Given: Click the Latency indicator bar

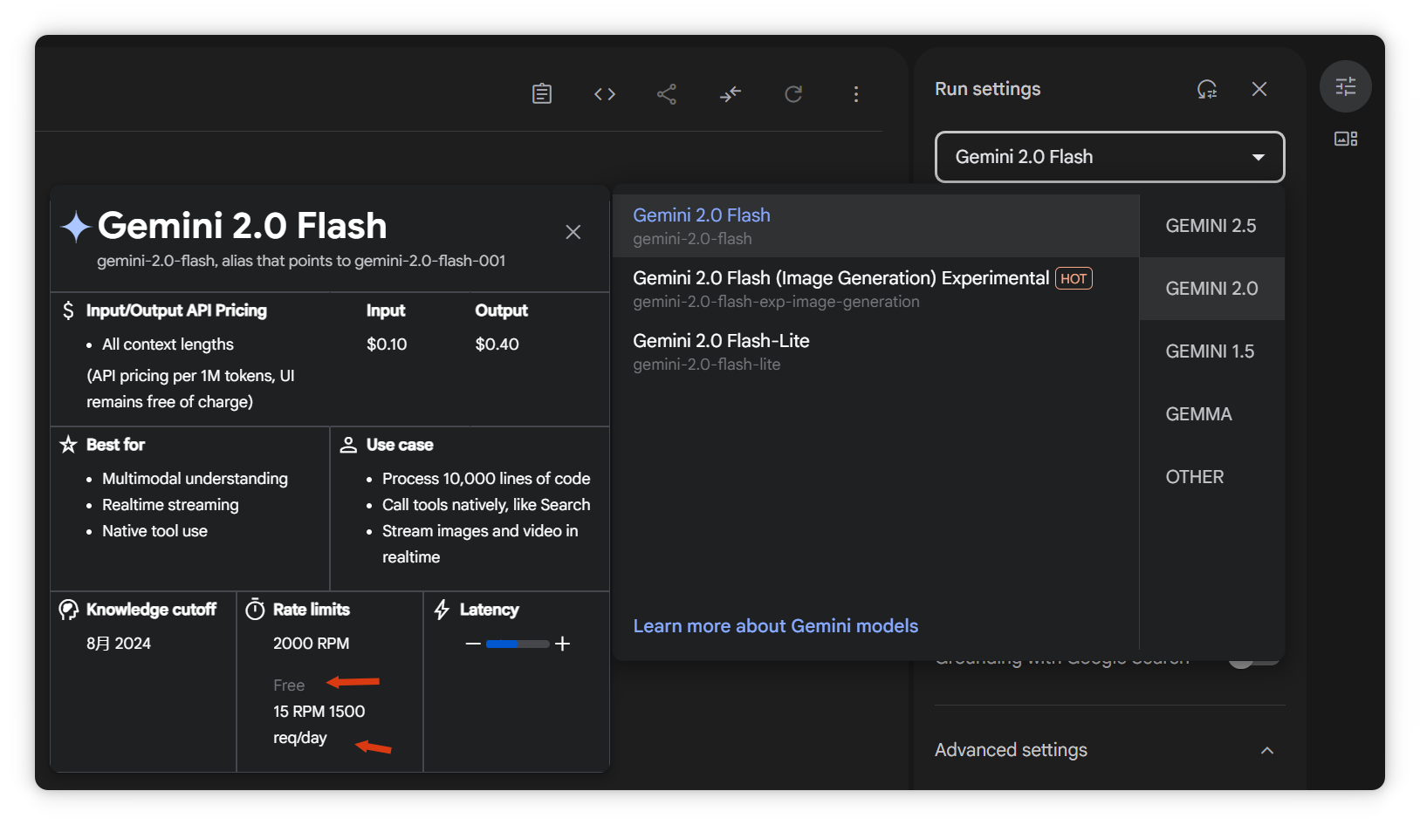Looking at the screenshot, I should 518,644.
